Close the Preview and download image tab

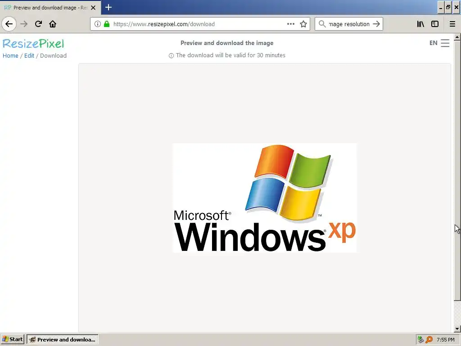(x=93, y=8)
